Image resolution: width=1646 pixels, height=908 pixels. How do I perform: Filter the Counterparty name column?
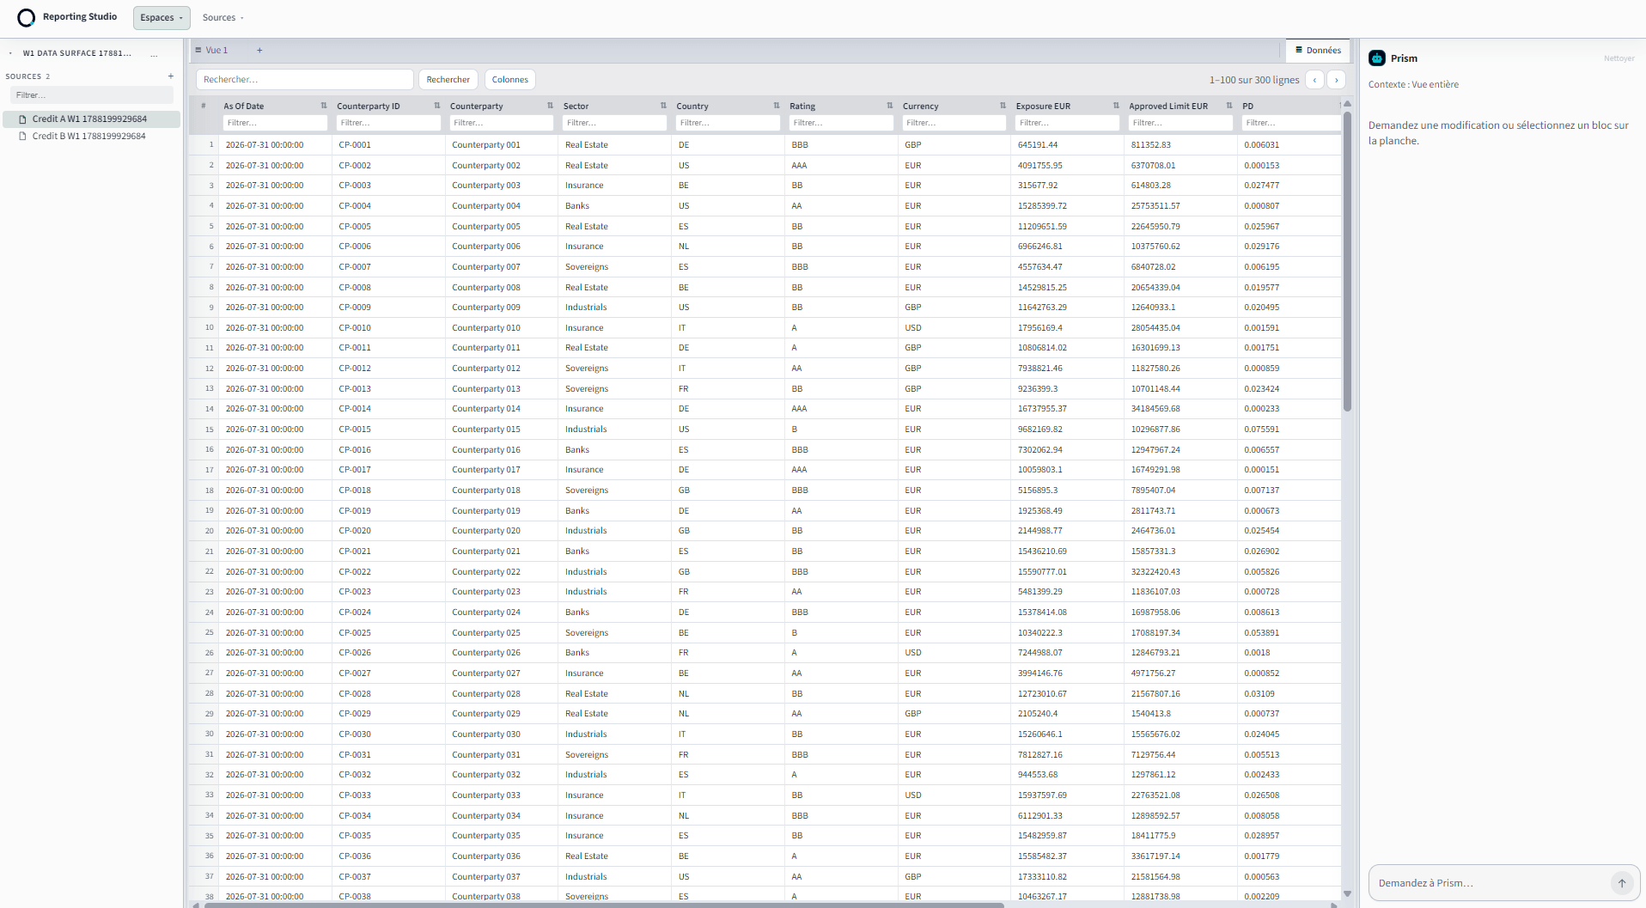pyautogui.click(x=502, y=123)
